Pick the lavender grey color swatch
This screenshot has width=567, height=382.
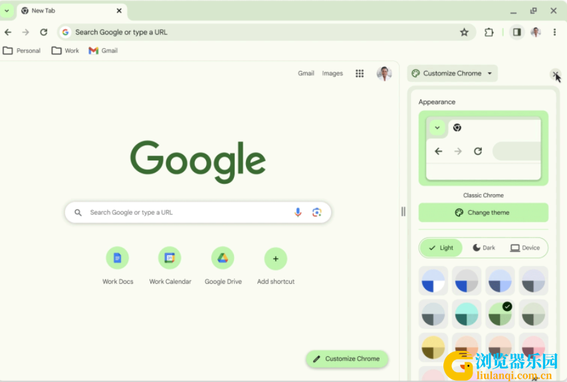(x=533, y=281)
